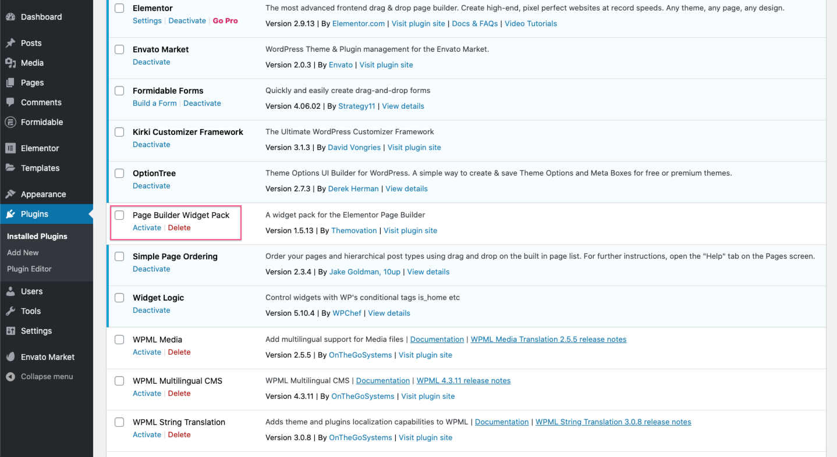Viewport: 837px width, 457px height.
Task: Click the Comments speech bubble icon
Action: point(10,102)
